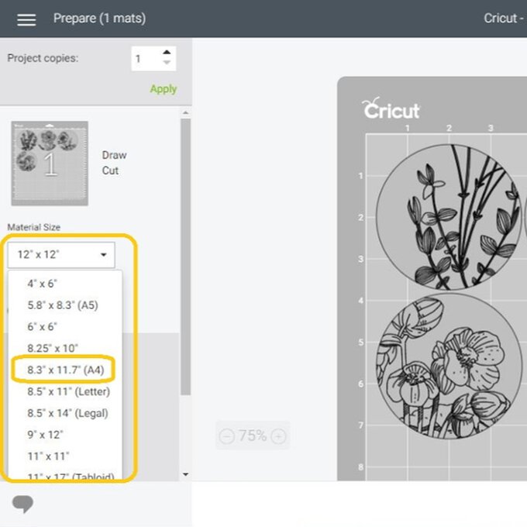527x527 pixels.
Task: Select 8.3" x 11.7" (A4) size
Action: (x=65, y=370)
